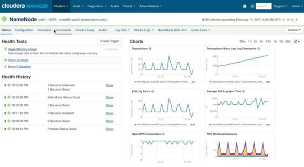Switch to the Processes tab
Viewport: 304px width, 167px height.
44,30
